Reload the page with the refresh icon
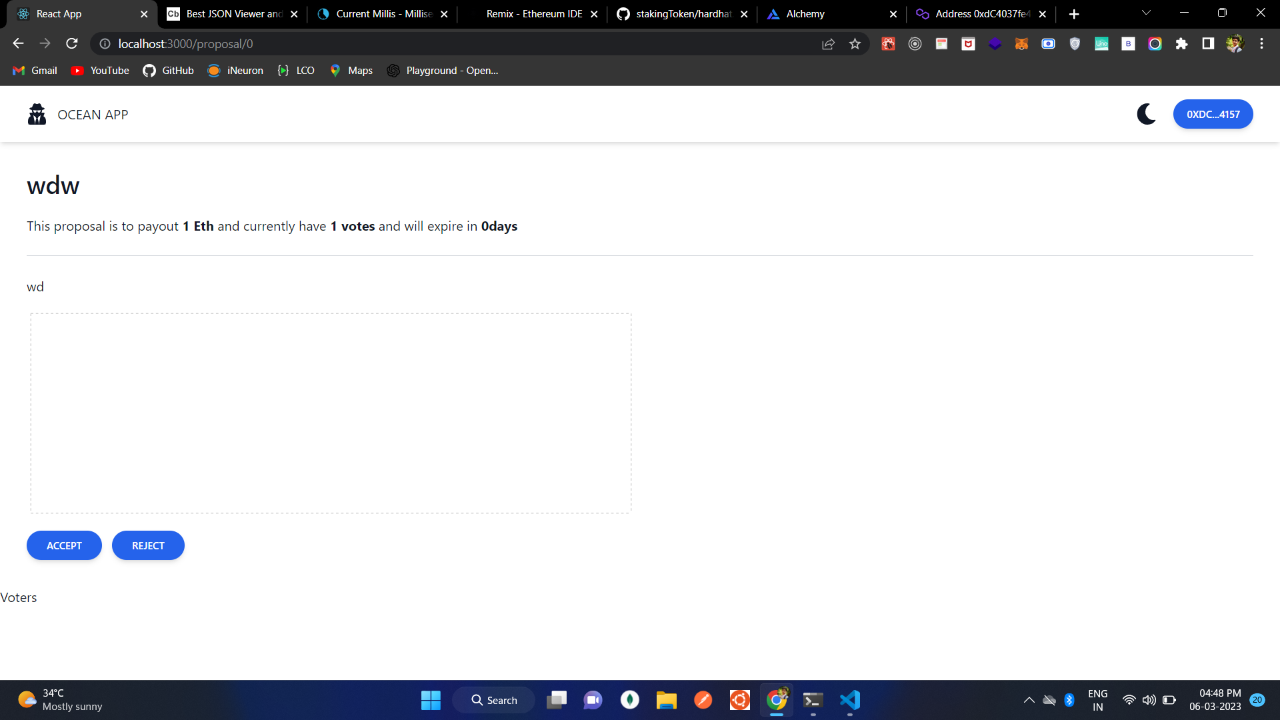The image size is (1280, 720). (72, 44)
